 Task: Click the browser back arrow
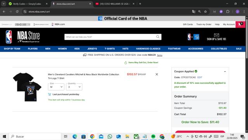pos(4,12)
